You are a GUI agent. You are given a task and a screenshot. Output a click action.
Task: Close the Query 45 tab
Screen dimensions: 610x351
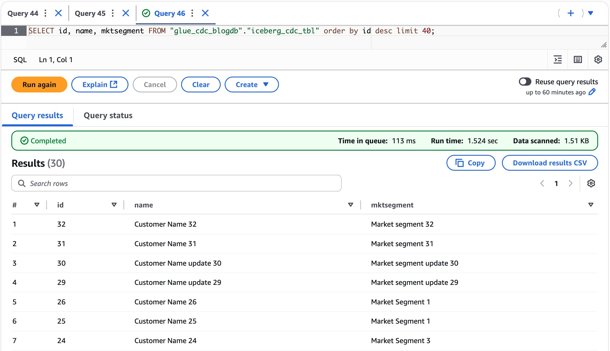(126, 13)
